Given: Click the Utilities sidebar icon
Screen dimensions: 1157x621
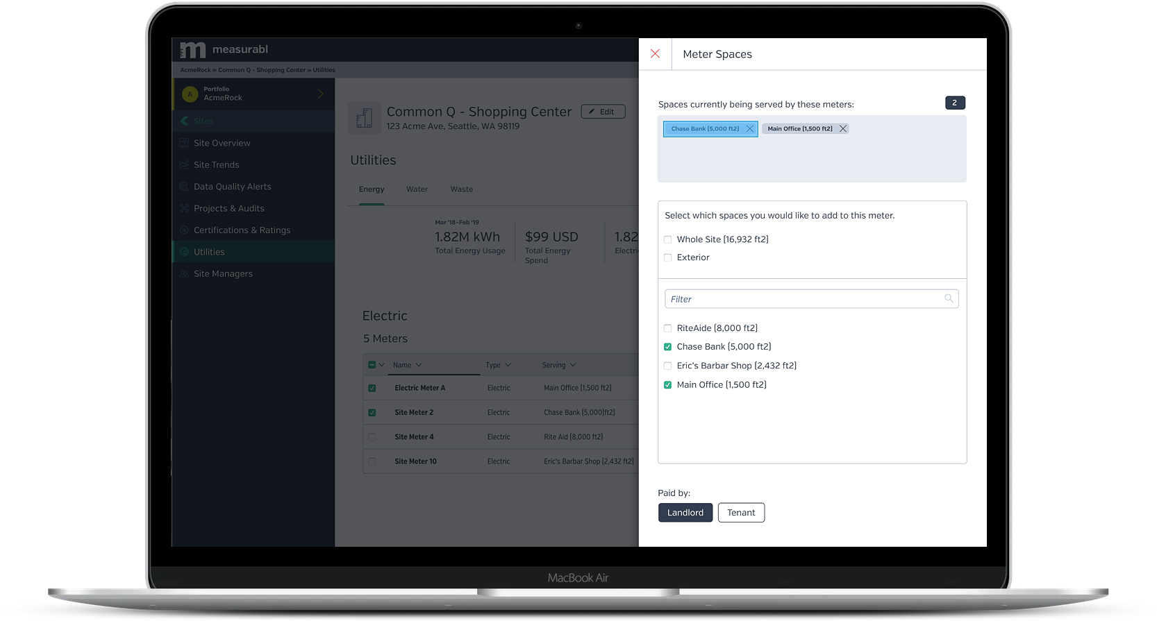Looking at the screenshot, I should click(x=184, y=252).
